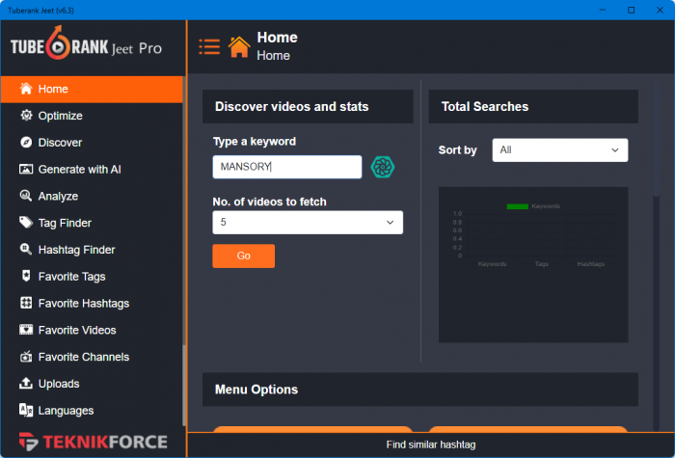
Task: Click the sidebar vertical scrollbar
Action: pos(184,386)
